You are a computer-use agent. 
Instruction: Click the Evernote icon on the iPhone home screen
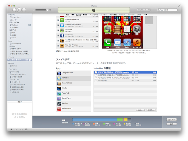[x=107, y=29]
